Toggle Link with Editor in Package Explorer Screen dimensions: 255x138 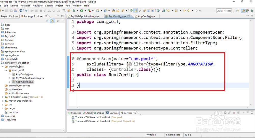click(x=52, y=21)
